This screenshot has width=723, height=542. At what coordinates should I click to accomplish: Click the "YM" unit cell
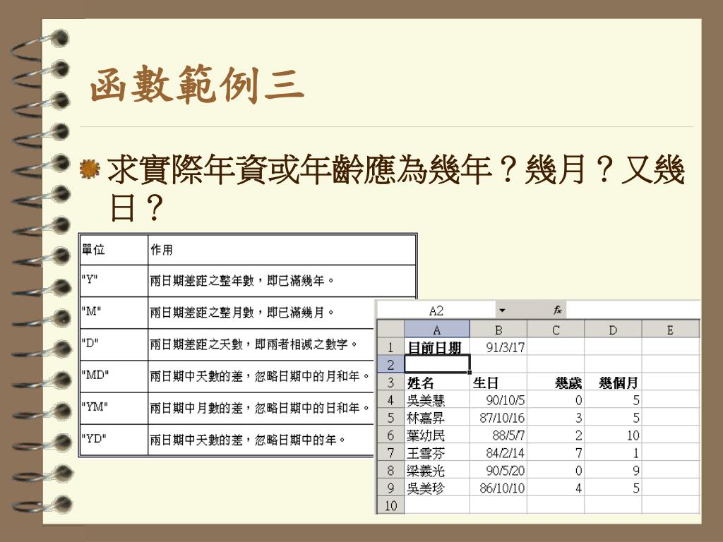[x=114, y=408]
